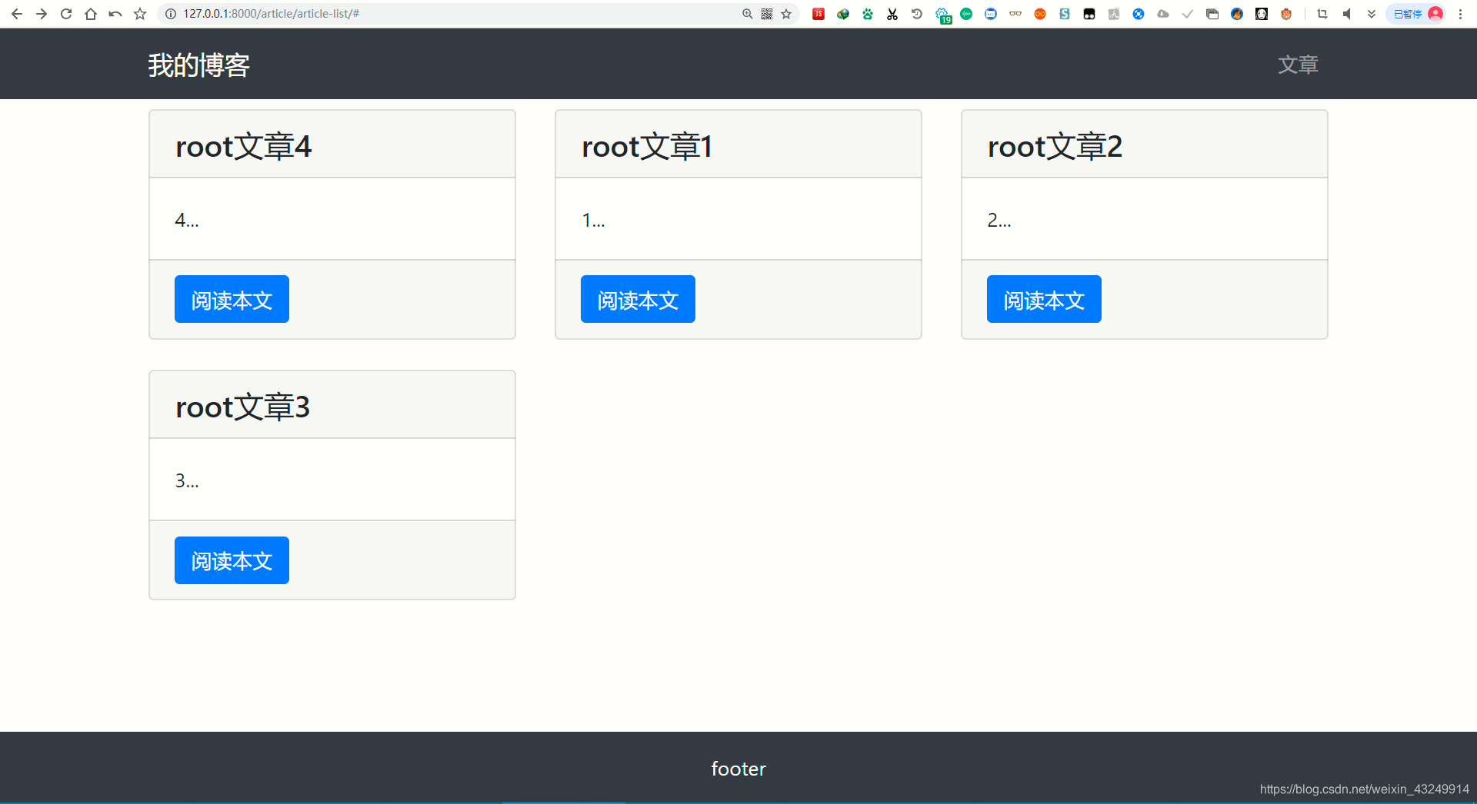
Task: Open the QR code icon in address bar
Action: point(767,14)
